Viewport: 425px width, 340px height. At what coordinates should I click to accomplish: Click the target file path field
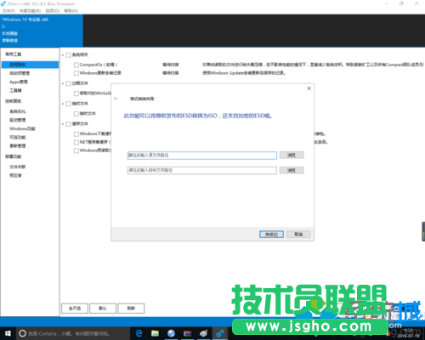coord(202,170)
